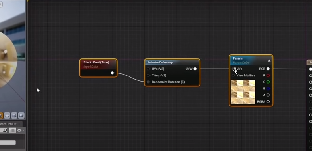Click the UVW output pin on InteriorCubemap
Screen dimensions: 312x151
[x=195, y=69]
